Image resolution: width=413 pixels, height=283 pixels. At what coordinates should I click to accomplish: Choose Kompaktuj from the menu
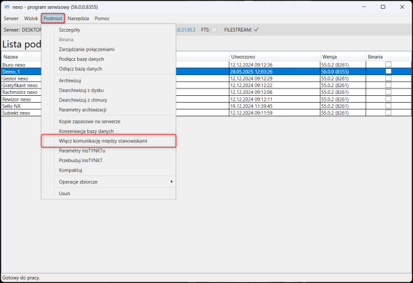[x=108, y=170]
